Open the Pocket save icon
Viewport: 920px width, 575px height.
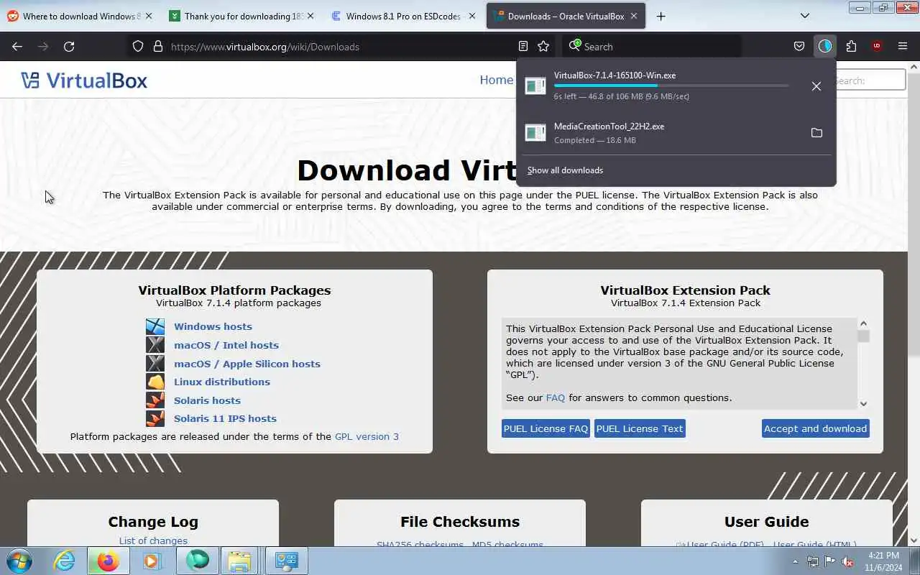point(799,46)
